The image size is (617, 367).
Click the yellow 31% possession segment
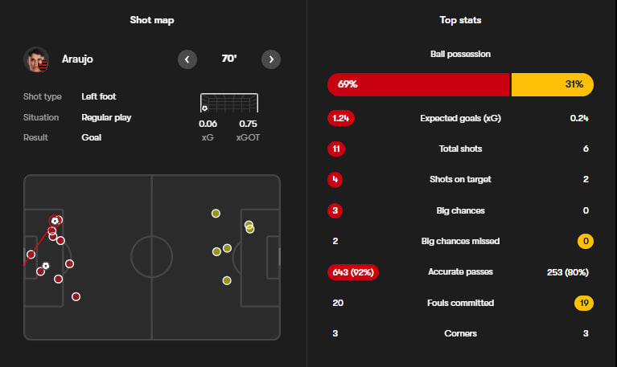pos(553,84)
